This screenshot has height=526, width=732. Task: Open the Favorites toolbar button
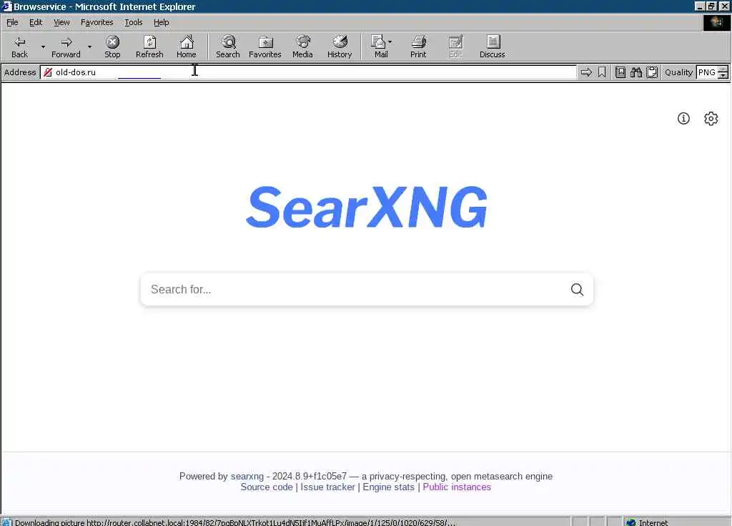264,47
